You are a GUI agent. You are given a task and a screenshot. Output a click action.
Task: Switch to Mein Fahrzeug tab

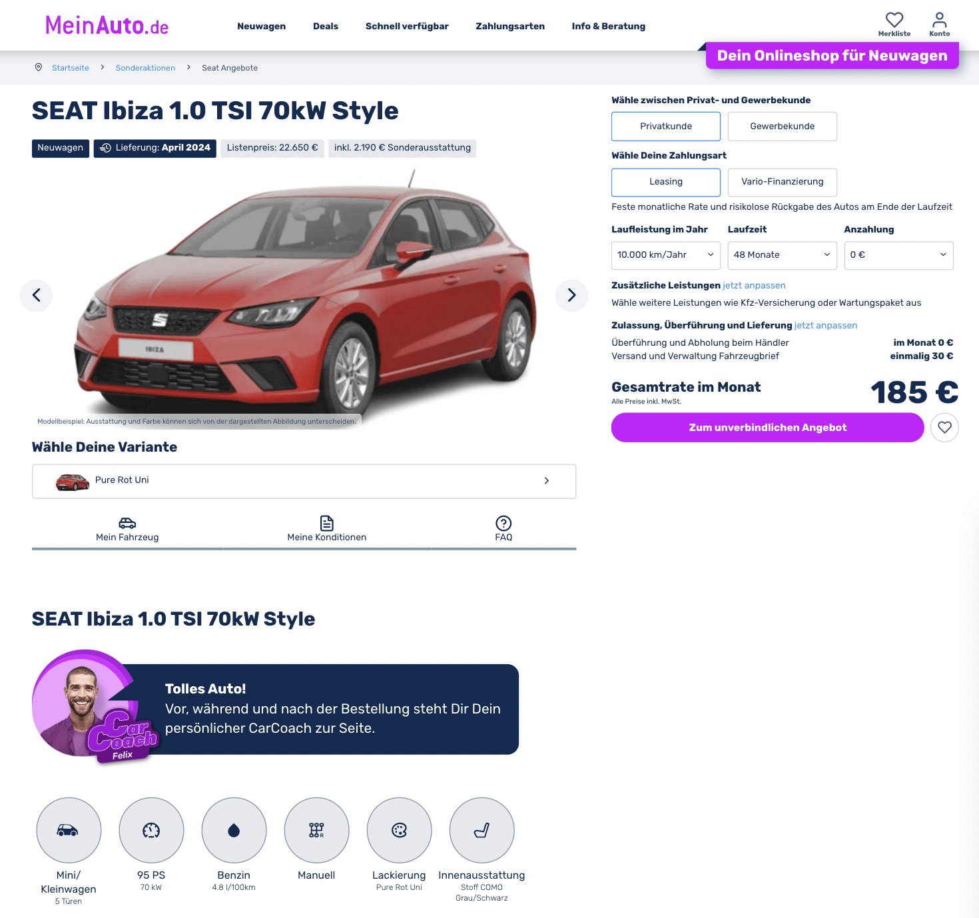tap(127, 530)
